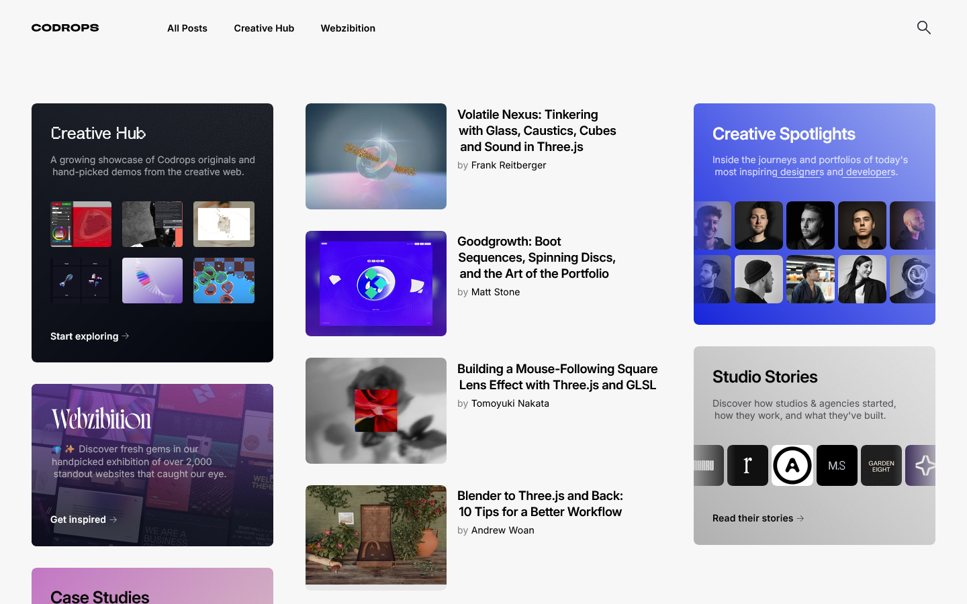Open the beige demo thumbnail in Creative Hub
967x604 pixels.
point(224,224)
